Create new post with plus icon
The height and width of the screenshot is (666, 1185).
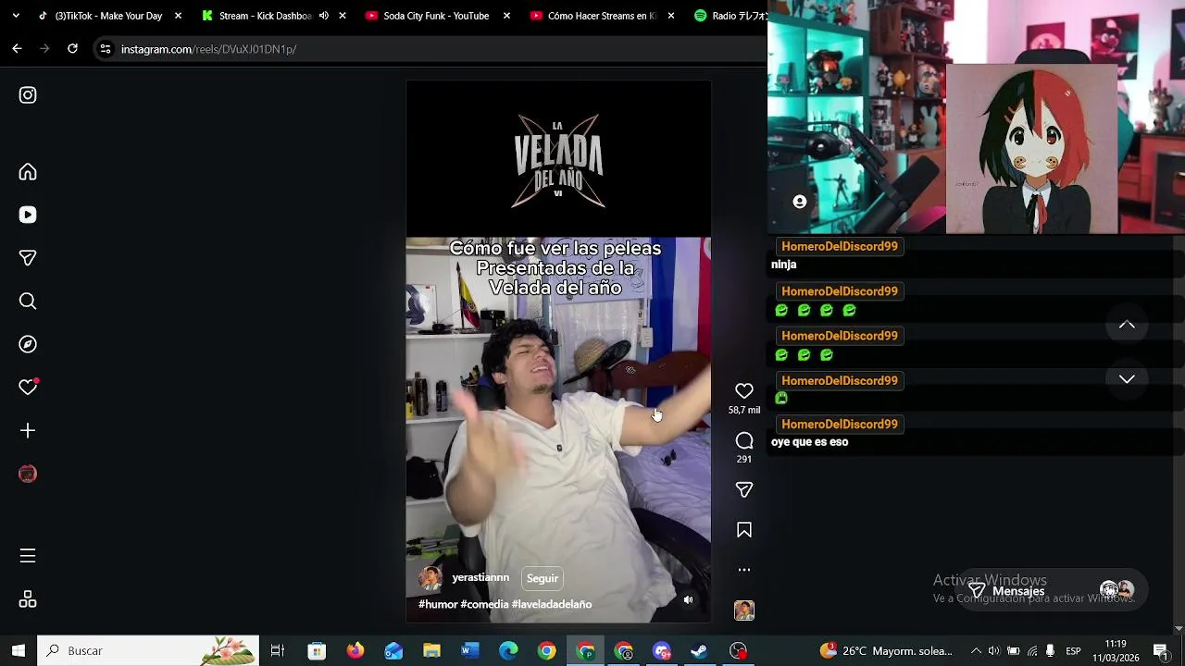[28, 430]
